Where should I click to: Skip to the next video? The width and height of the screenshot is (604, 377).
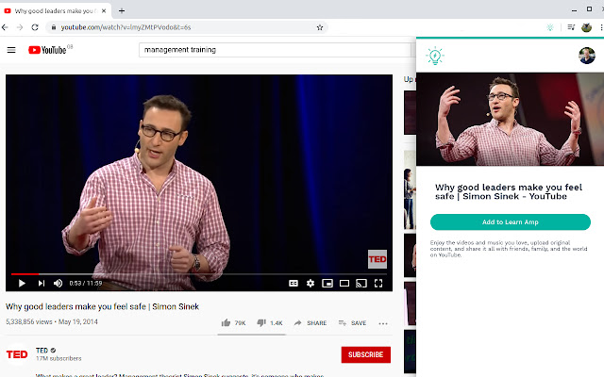[41, 283]
